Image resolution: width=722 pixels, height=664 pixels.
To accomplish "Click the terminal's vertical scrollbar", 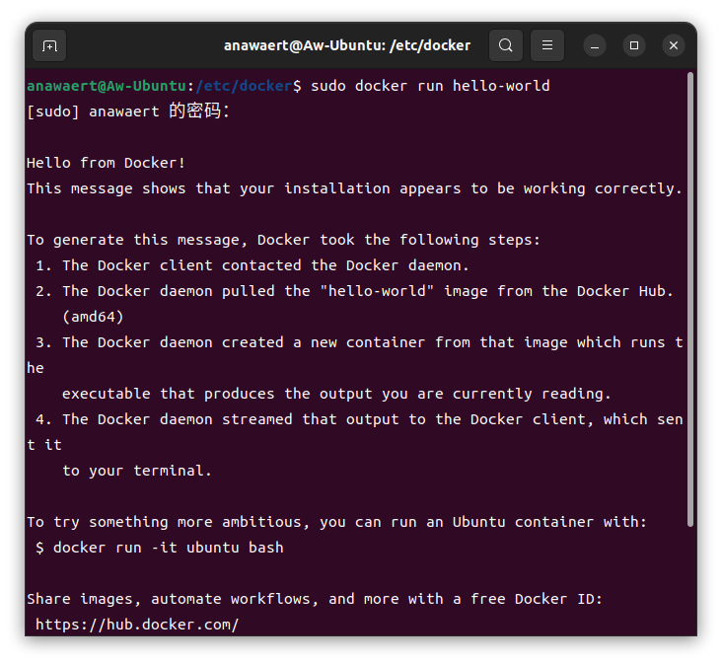I will tap(690, 296).
